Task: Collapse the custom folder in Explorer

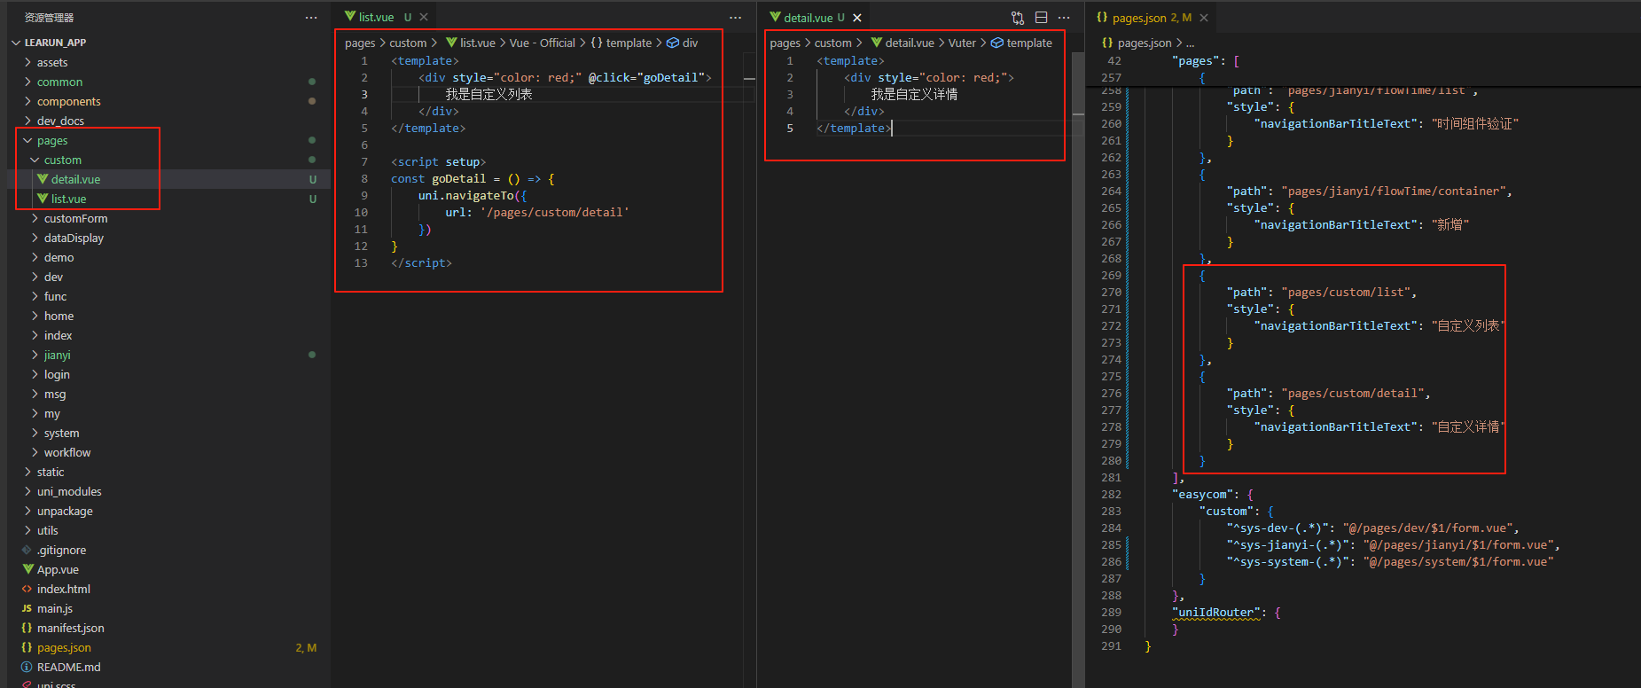Action: [62, 160]
